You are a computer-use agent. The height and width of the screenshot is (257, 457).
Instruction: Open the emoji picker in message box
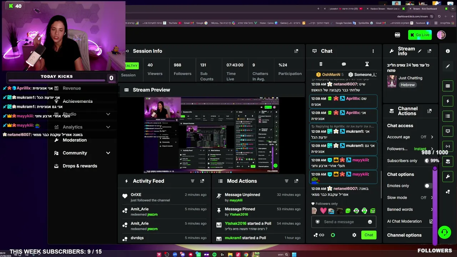pyautogui.click(x=370, y=222)
